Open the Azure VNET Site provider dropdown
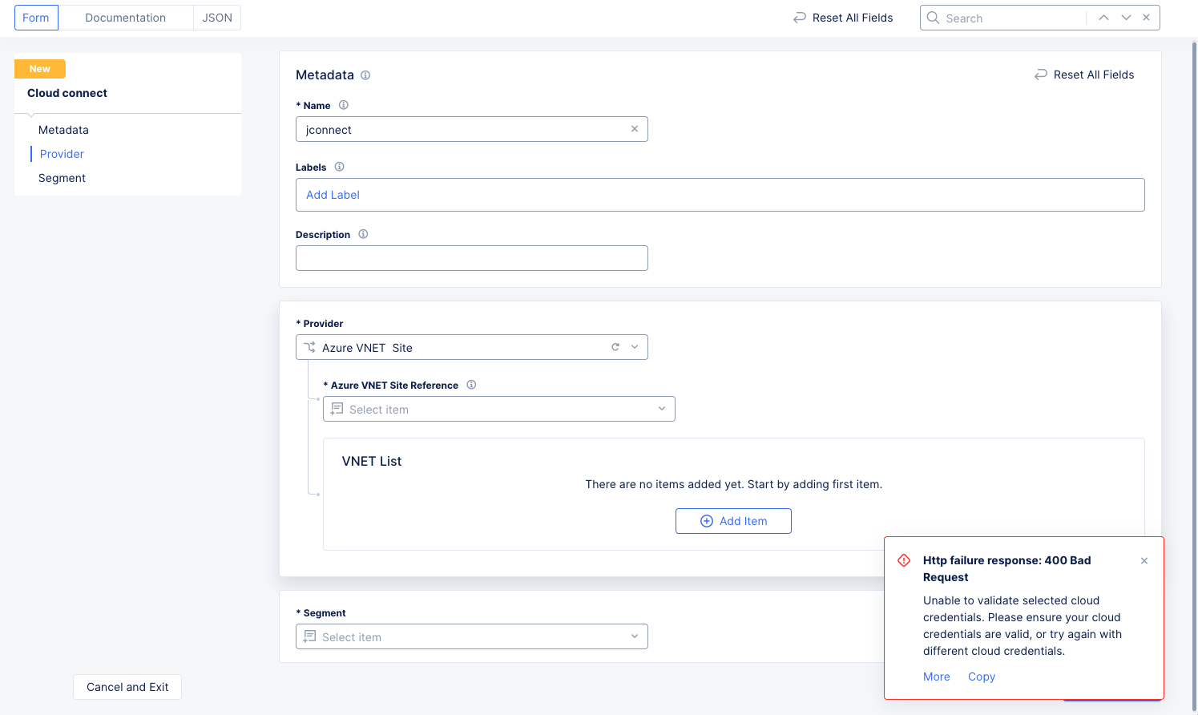 pos(635,347)
